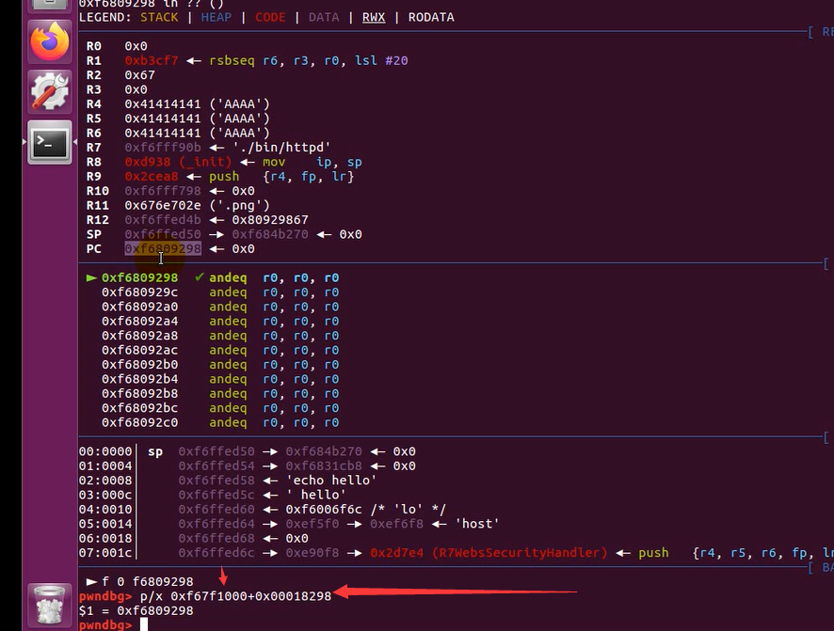Click R5 value 0x41414141 ('AAAA')
This screenshot has width=834, height=631.
[x=197, y=118]
